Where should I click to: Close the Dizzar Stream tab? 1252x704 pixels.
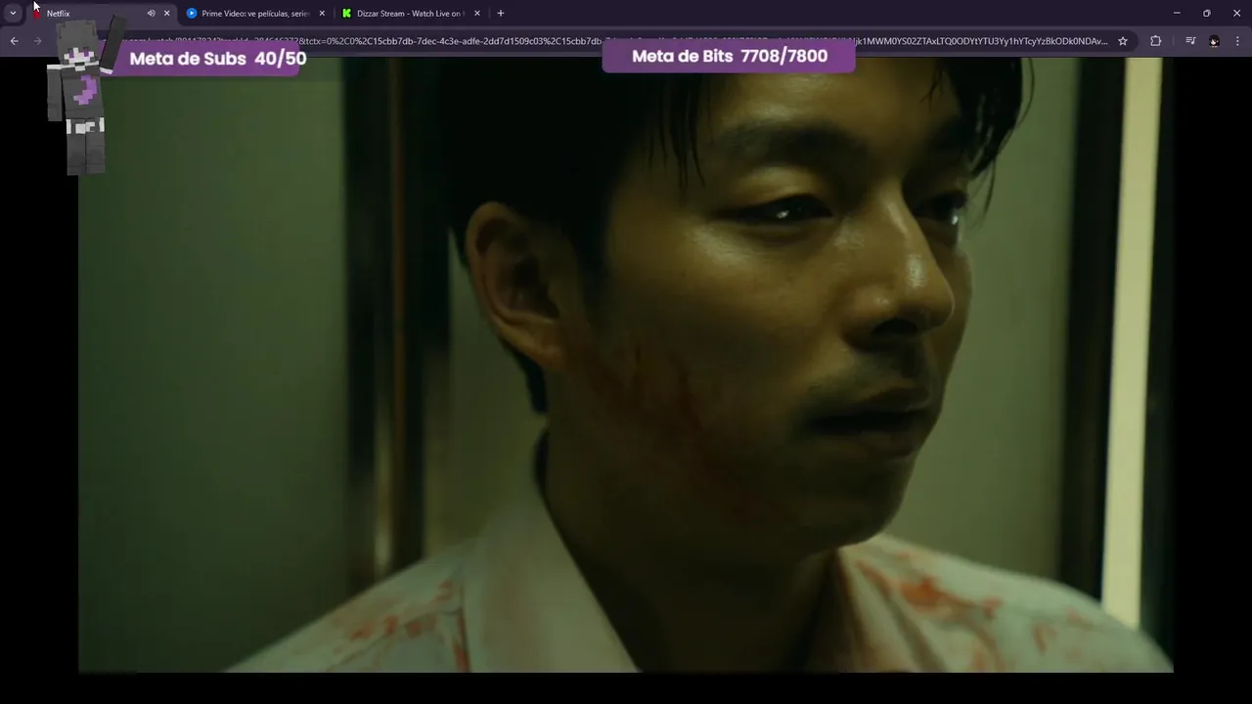(477, 14)
